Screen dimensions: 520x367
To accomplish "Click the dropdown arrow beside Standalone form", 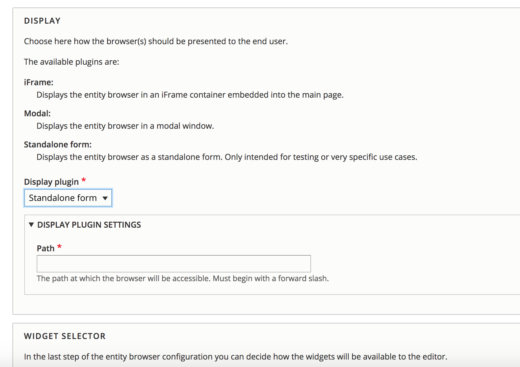I will coord(105,198).
